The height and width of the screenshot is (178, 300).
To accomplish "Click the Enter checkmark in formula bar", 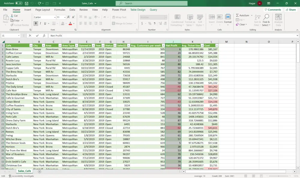I will click(37, 36).
